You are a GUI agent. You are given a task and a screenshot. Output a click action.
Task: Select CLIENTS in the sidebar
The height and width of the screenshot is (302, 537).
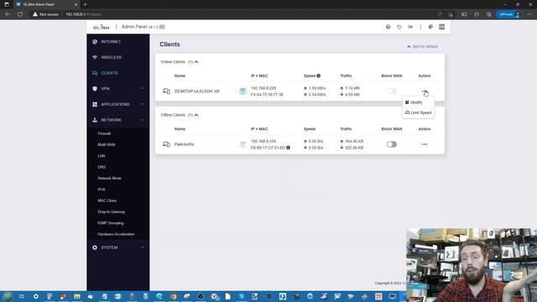pyautogui.click(x=109, y=73)
